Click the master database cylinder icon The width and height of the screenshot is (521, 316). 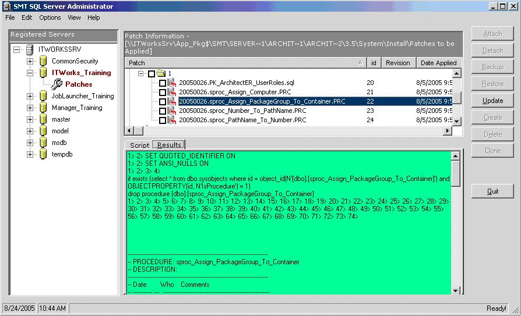pyautogui.click(x=43, y=119)
